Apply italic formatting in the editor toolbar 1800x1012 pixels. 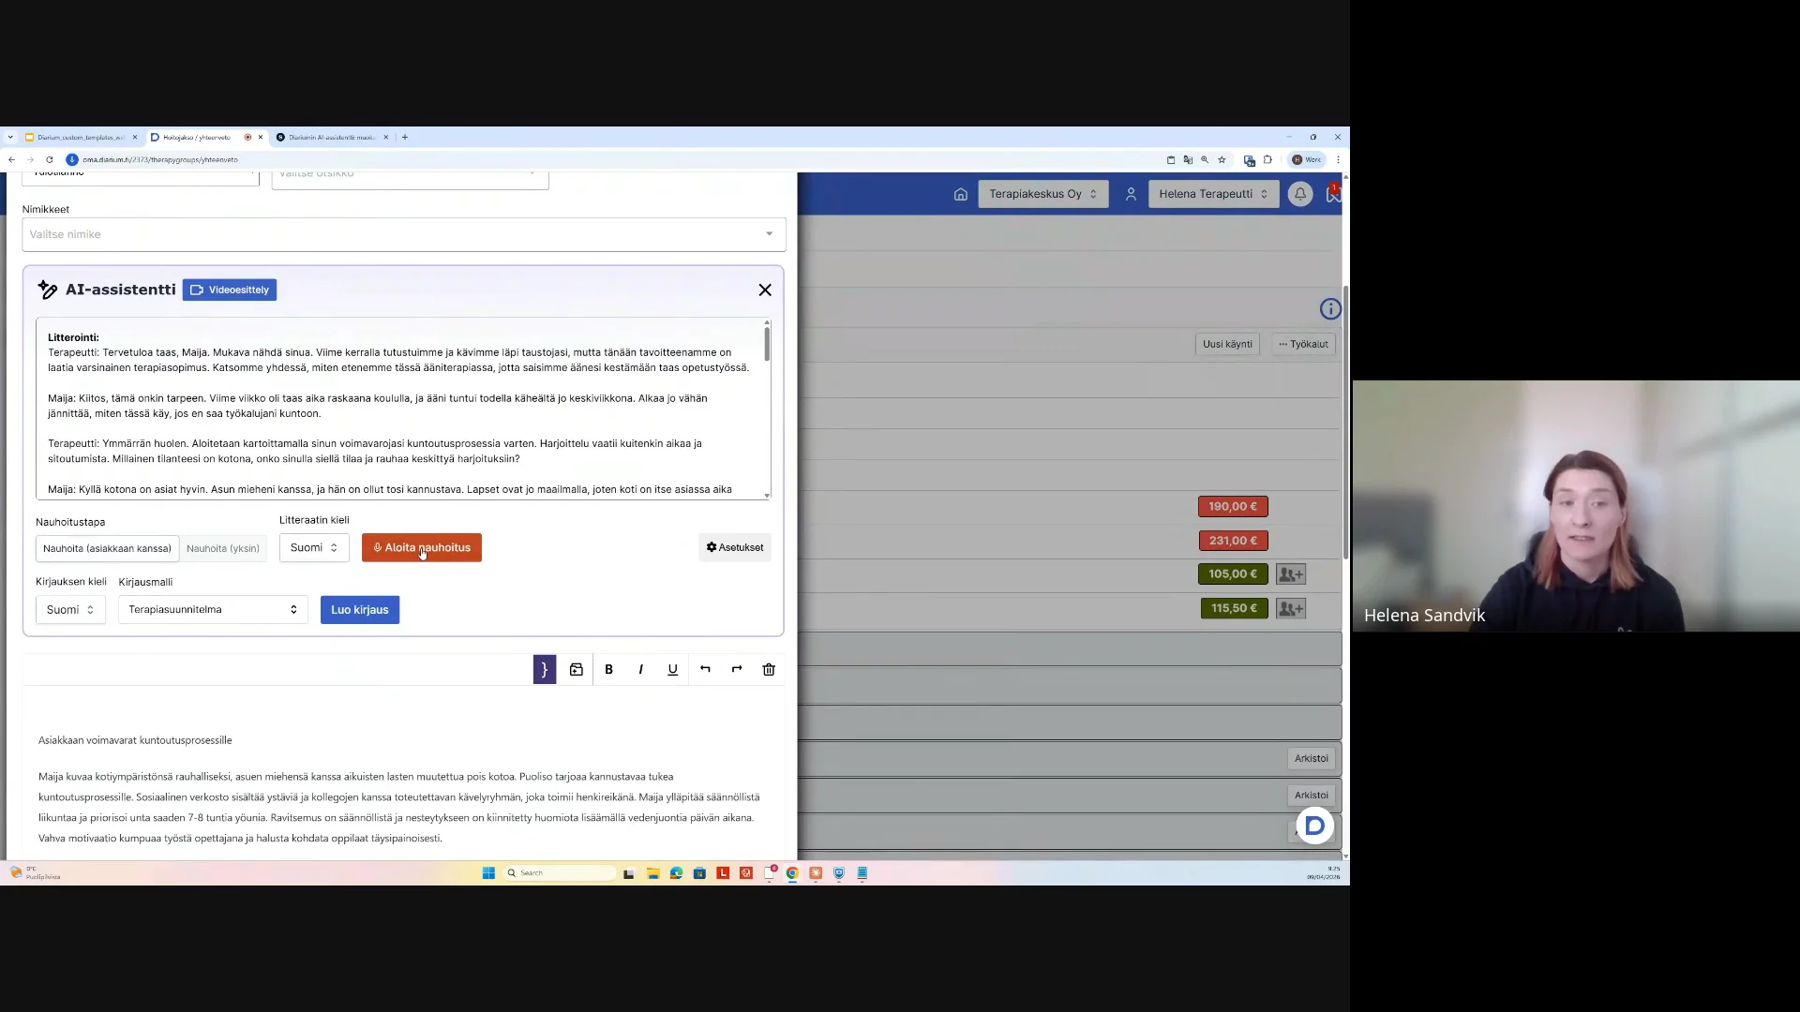[640, 669]
